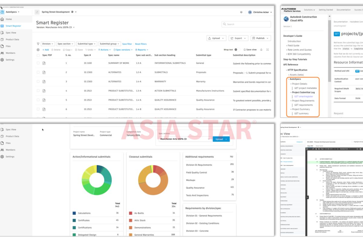Open the Spec section filter dropdown
The height and width of the screenshot is (242, 363).
coord(65,44)
